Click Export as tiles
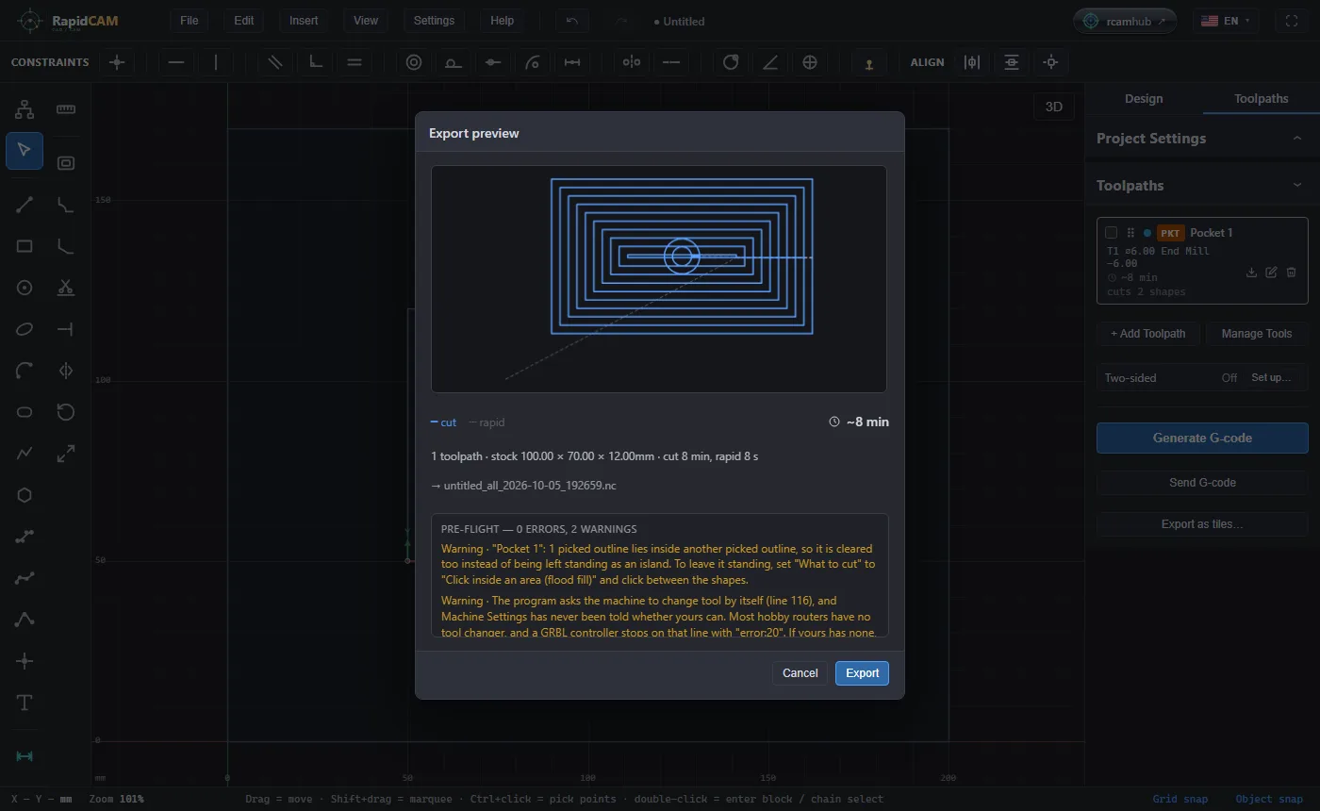The width and height of the screenshot is (1320, 811). 1202,524
